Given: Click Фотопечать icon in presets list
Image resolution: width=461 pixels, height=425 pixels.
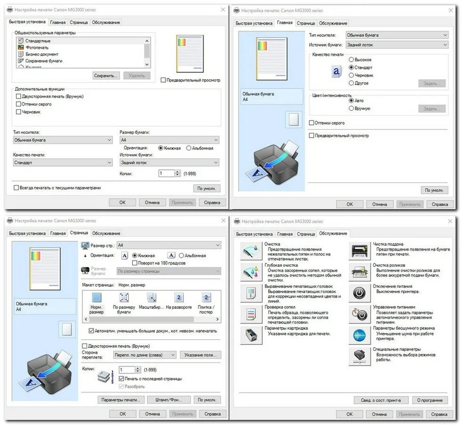Looking at the screenshot, I should (x=21, y=47).
